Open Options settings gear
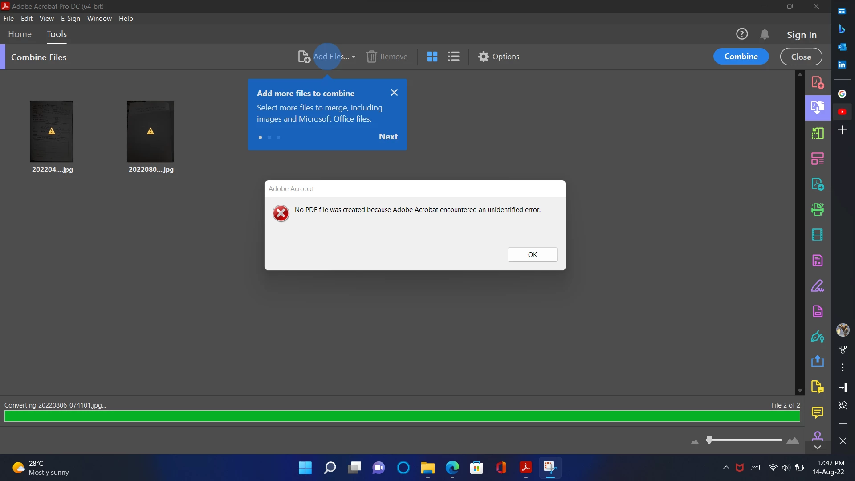Screen dimensions: 855x481 coord(484,57)
